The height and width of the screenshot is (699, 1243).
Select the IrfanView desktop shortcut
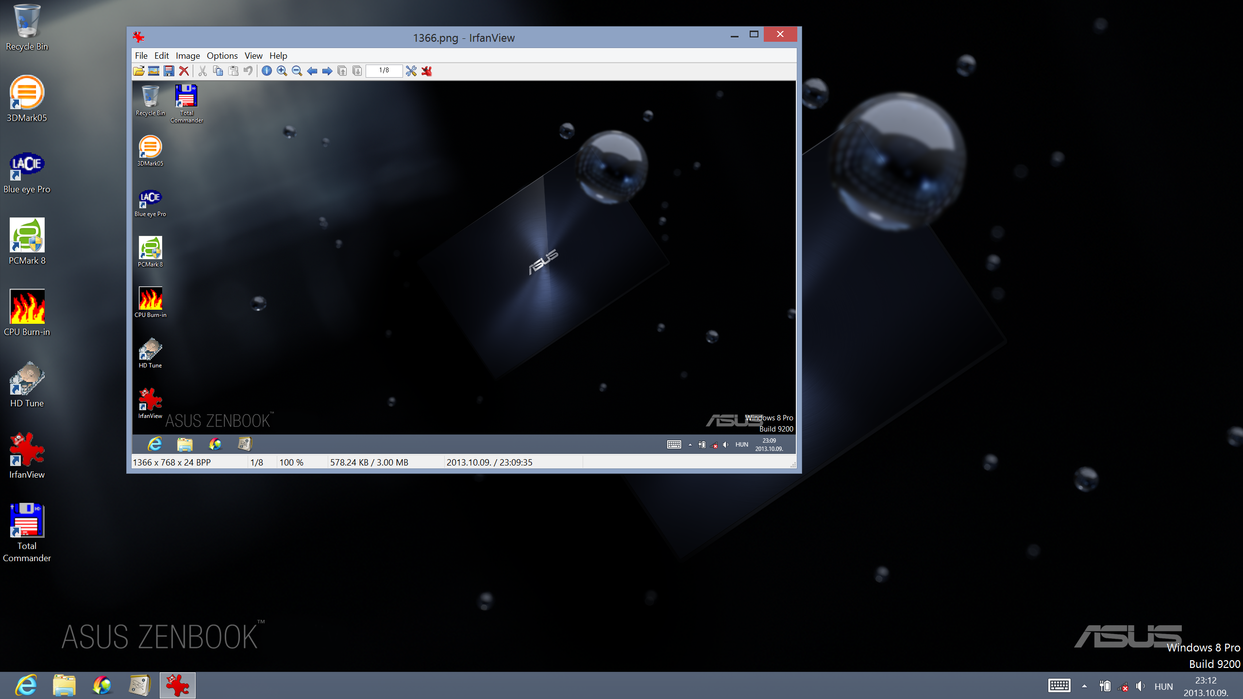[x=27, y=456]
